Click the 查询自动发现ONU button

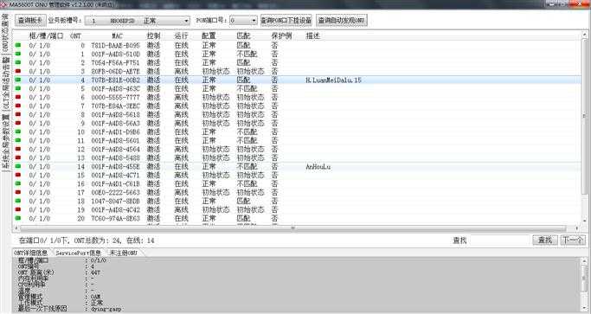[x=342, y=21]
